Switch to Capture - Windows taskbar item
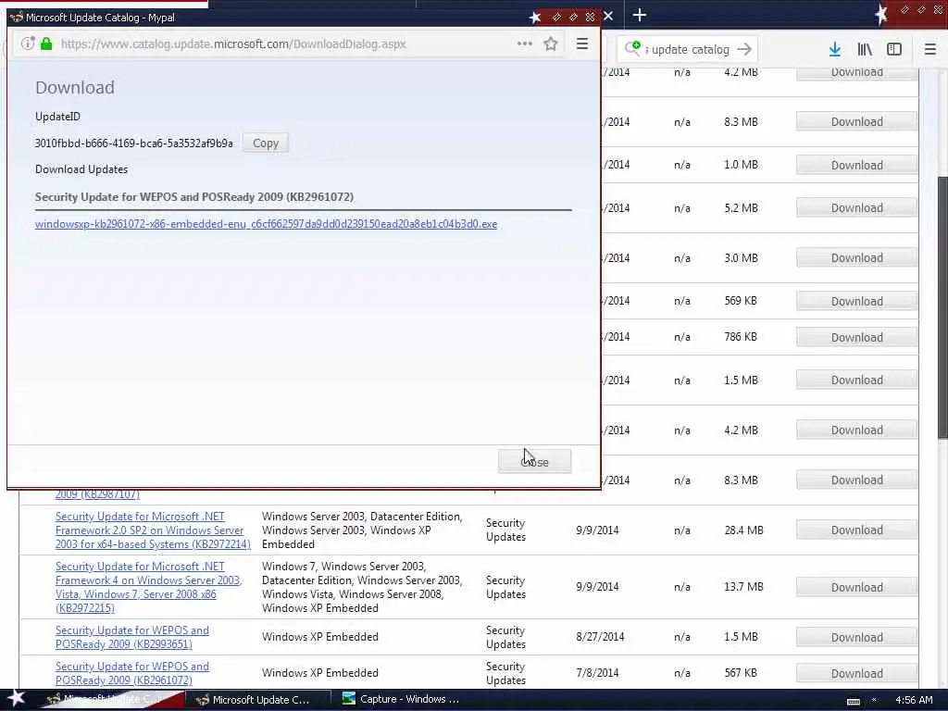 402,700
